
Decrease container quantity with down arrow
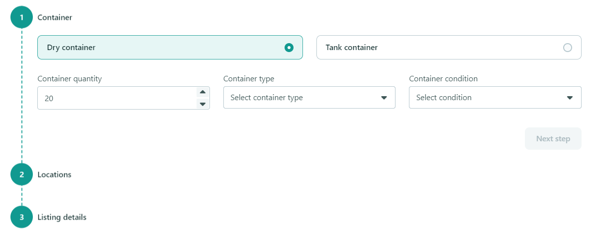coord(202,104)
